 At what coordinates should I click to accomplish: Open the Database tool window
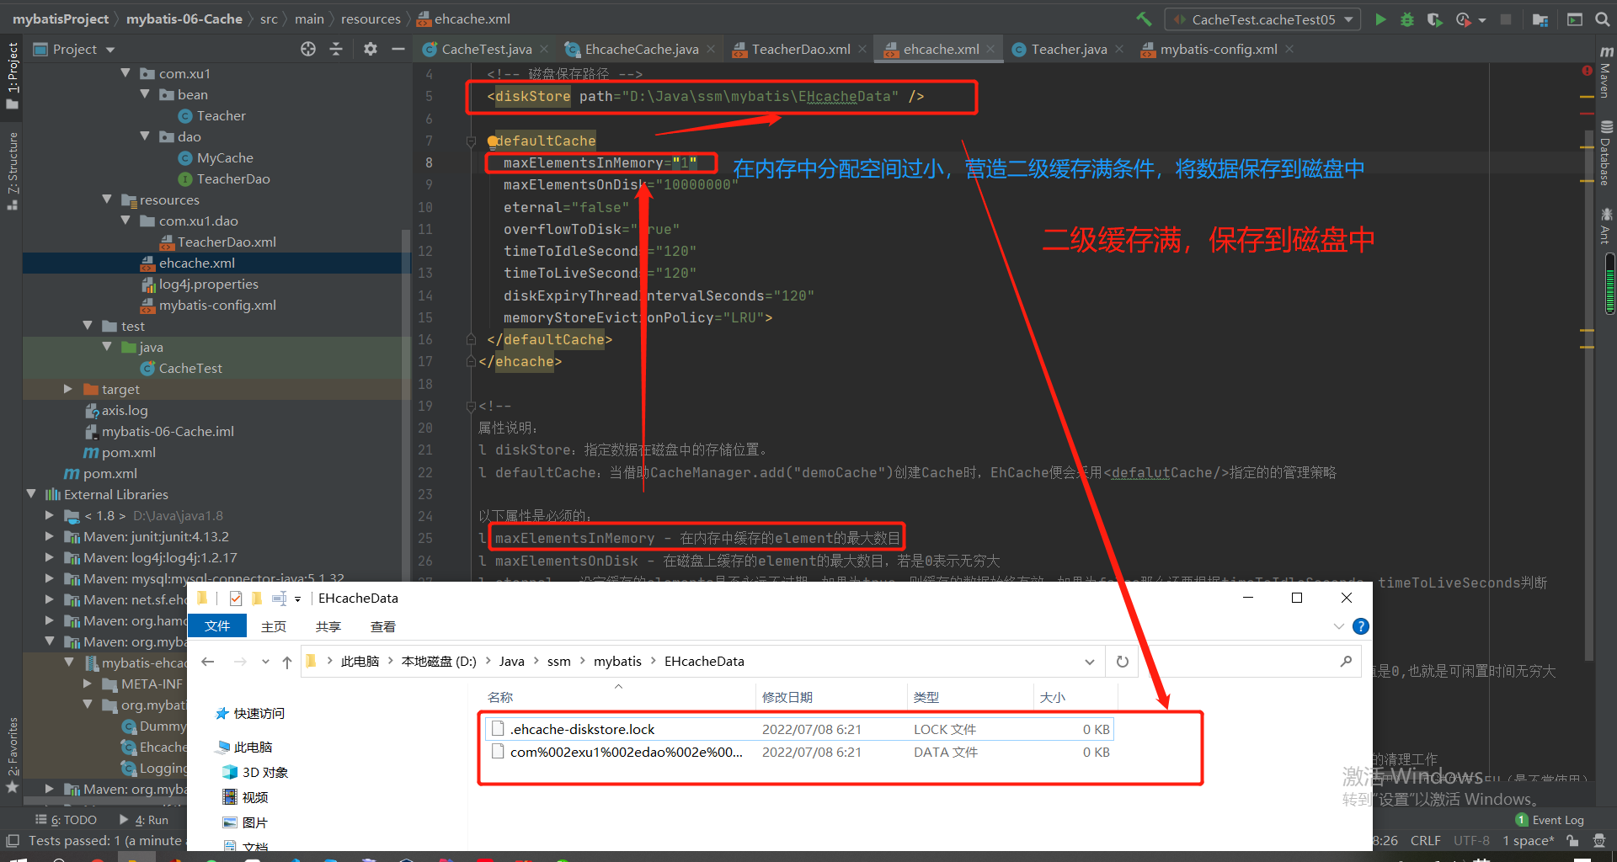click(1605, 153)
